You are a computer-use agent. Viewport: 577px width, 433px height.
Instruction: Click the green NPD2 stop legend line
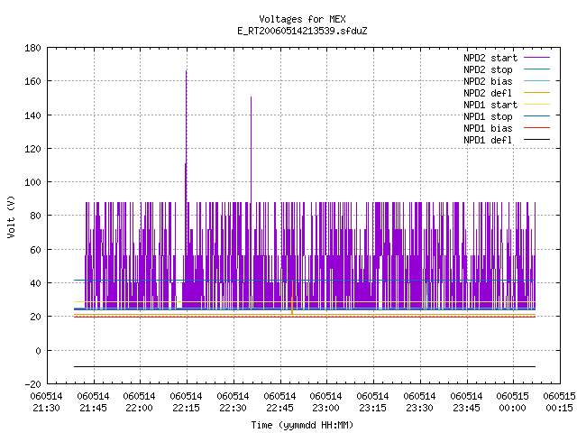point(536,69)
